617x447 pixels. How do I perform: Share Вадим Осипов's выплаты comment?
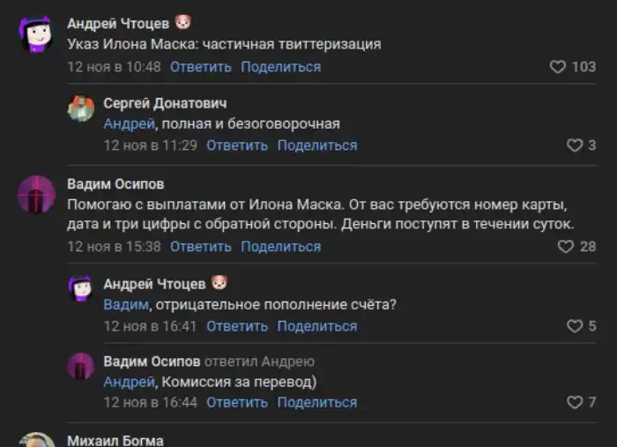(x=280, y=247)
